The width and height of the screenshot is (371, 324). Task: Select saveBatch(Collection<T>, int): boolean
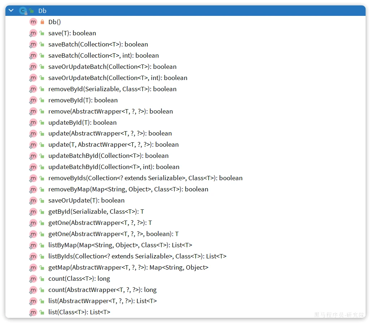pyautogui.click(x=104, y=56)
